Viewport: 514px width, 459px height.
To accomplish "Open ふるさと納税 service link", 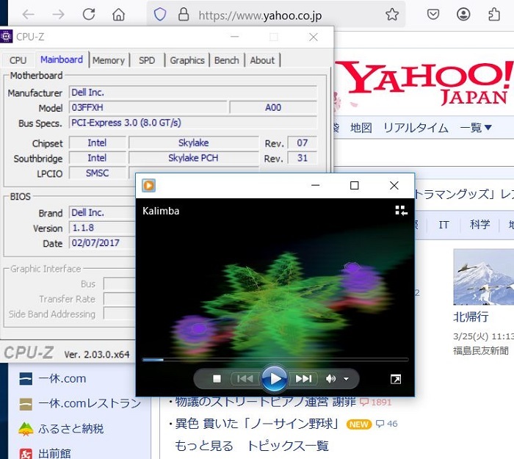I will tap(70, 428).
